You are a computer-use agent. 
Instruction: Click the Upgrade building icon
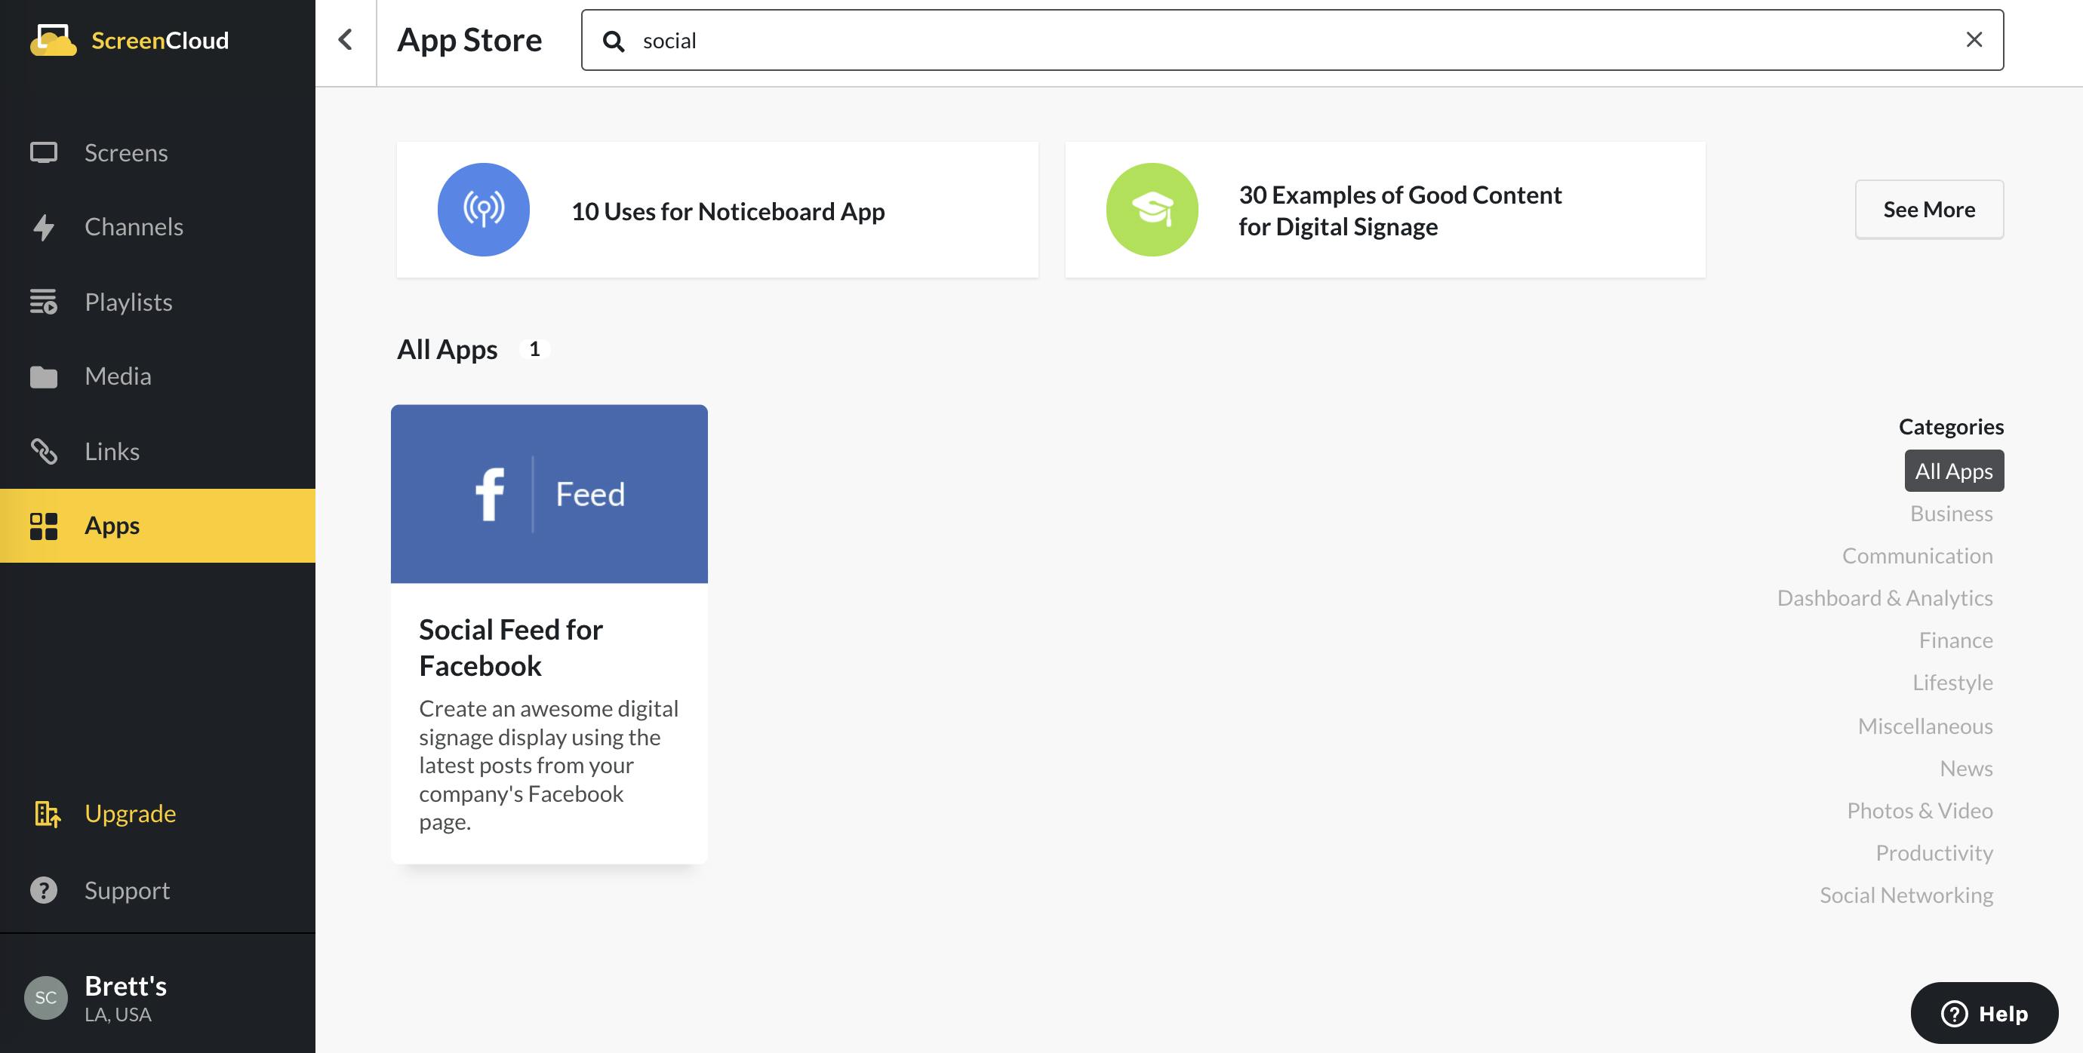[x=48, y=814]
